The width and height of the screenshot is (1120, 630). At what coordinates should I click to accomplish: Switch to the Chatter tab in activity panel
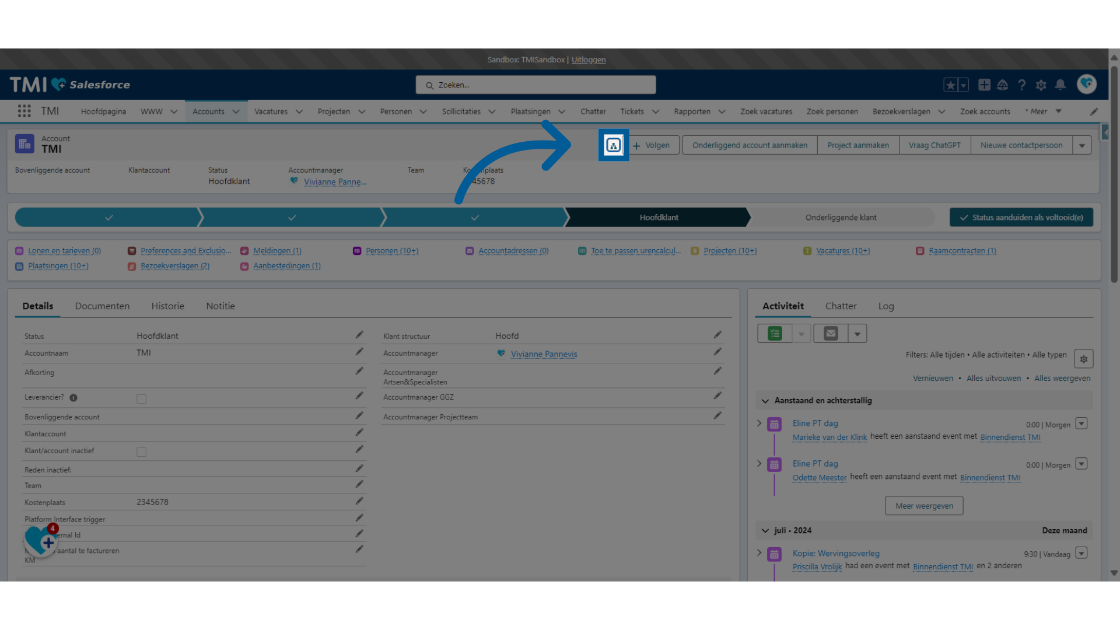[x=841, y=306]
